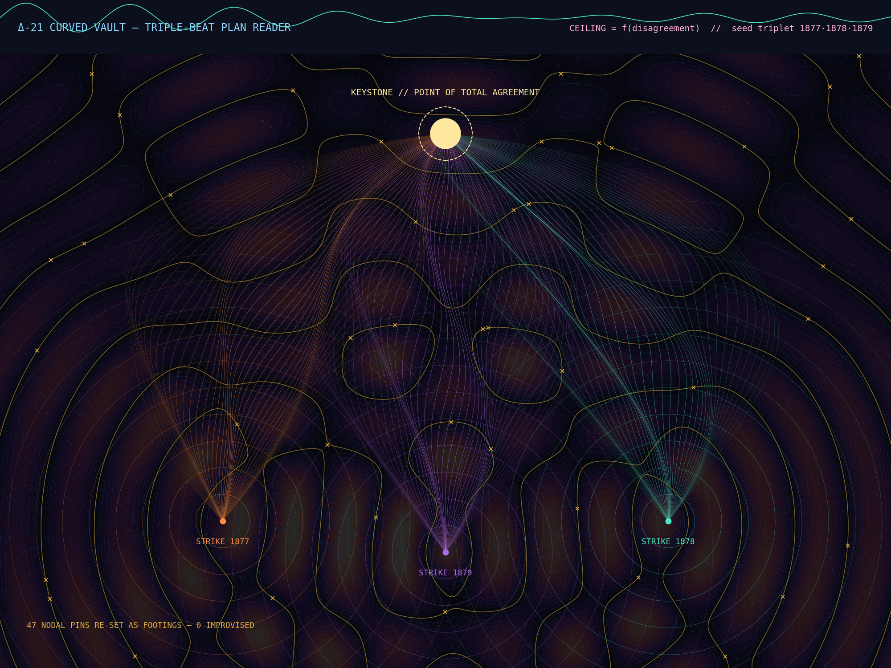Click the 'KEYSTONE // POINT OF TOTAL AGREEMENT' caption
Image resolution: width=891 pixels, height=668 pixels.
(445, 92)
